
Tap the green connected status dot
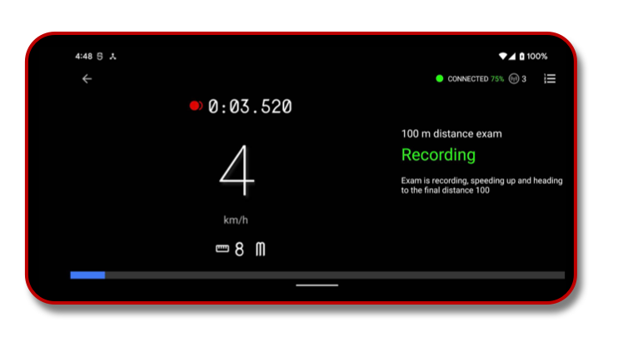pyautogui.click(x=440, y=78)
